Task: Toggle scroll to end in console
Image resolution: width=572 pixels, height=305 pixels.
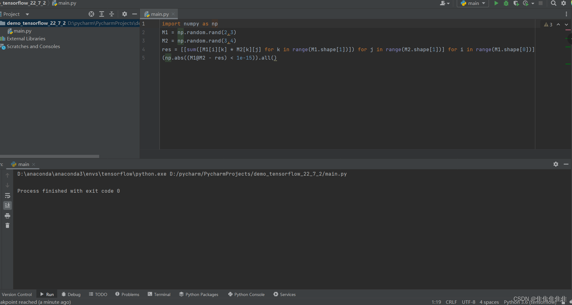Action: pos(7,205)
